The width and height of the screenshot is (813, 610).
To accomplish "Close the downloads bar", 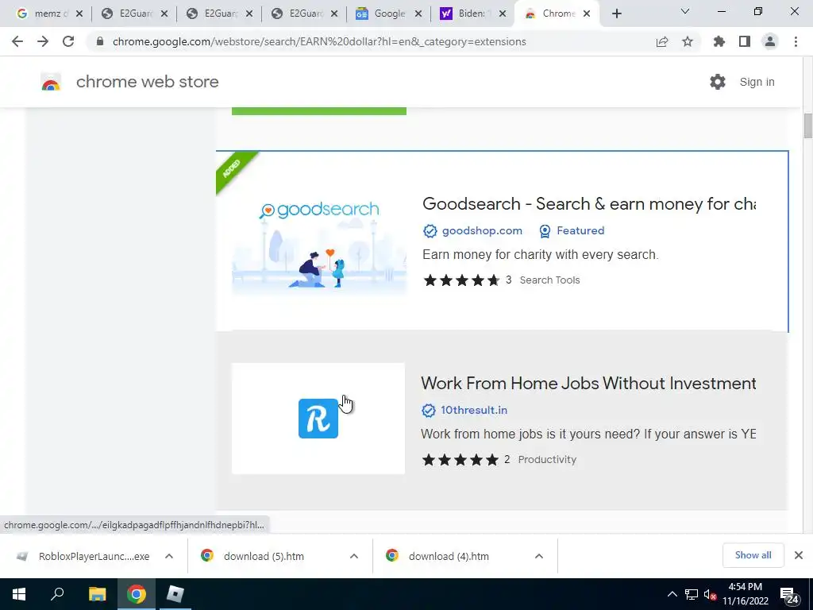I will [x=799, y=555].
